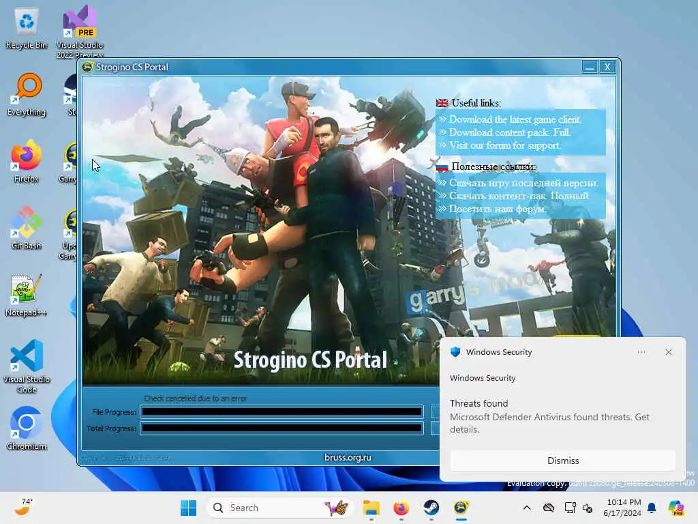Open File Explorer from the taskbar

coord(371,508)
